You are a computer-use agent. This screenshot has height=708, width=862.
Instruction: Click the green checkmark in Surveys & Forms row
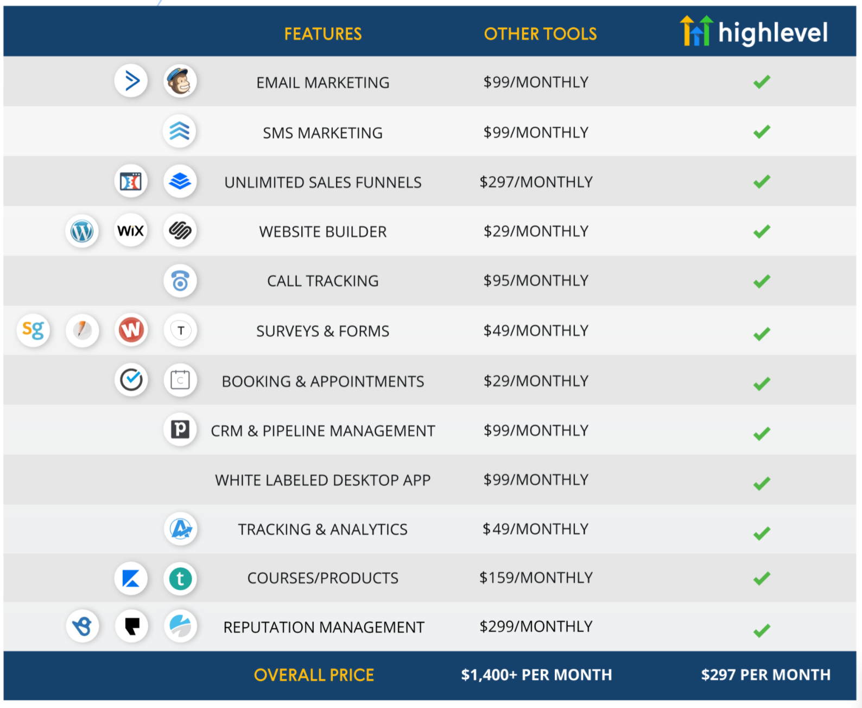tap(762, 334)
